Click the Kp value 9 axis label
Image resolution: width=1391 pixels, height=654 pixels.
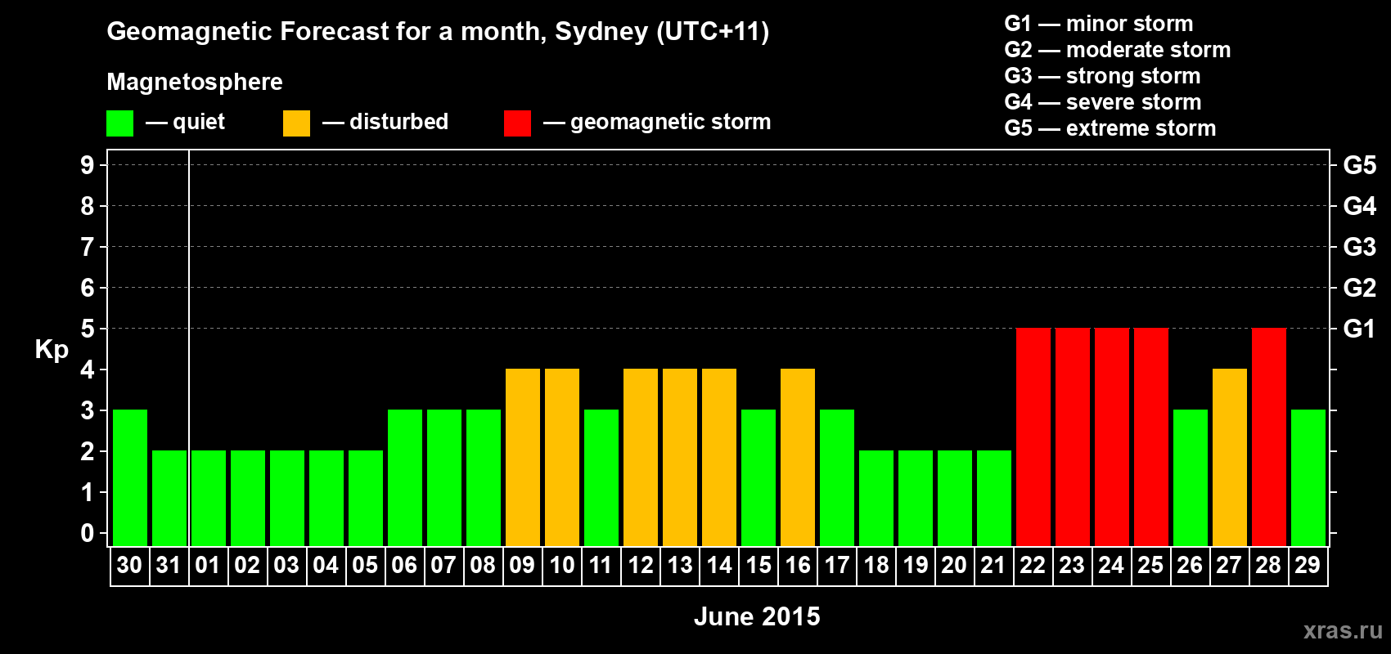pyautogui.click(x=88, y=165)
